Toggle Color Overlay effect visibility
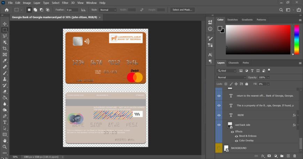The width and height of the screenshot is (303, 159). 236,141
